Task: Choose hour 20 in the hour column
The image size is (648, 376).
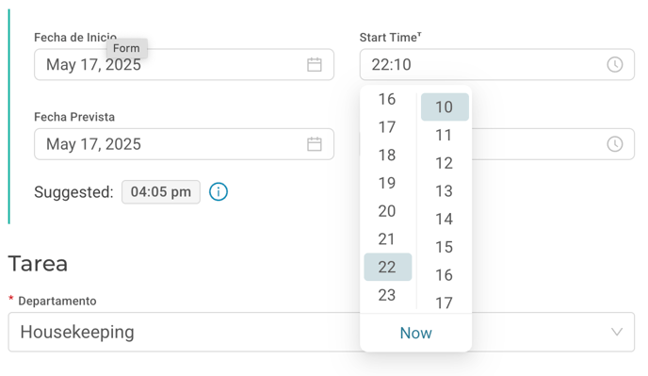Action: (x=387, y=211)
